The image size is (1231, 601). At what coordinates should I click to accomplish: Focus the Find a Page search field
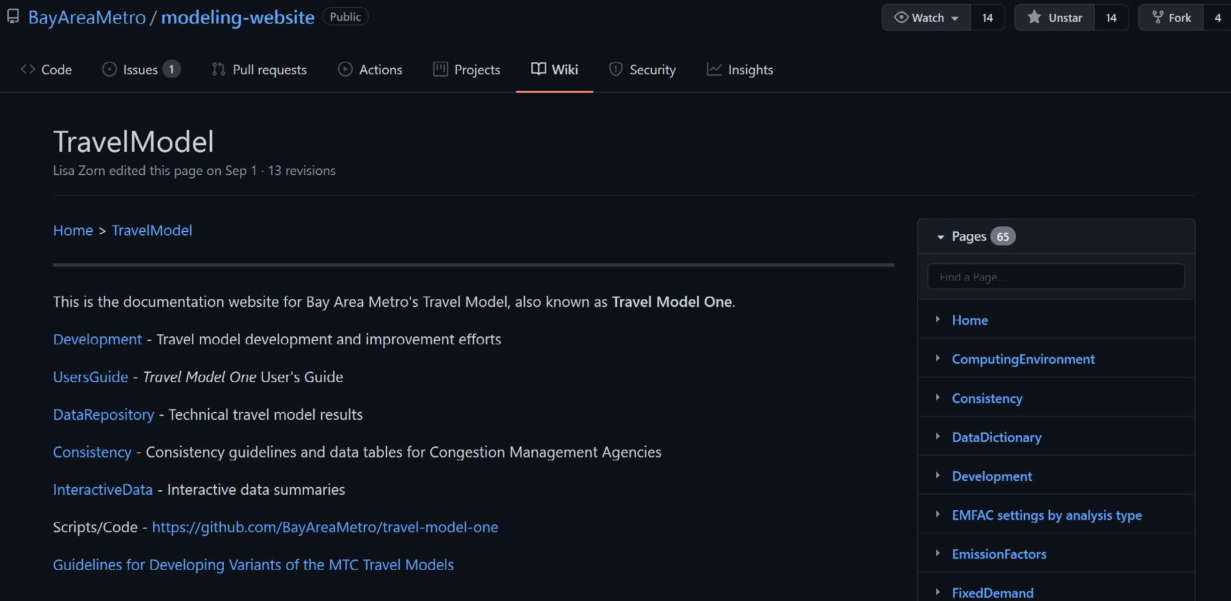pos(1056,277)
